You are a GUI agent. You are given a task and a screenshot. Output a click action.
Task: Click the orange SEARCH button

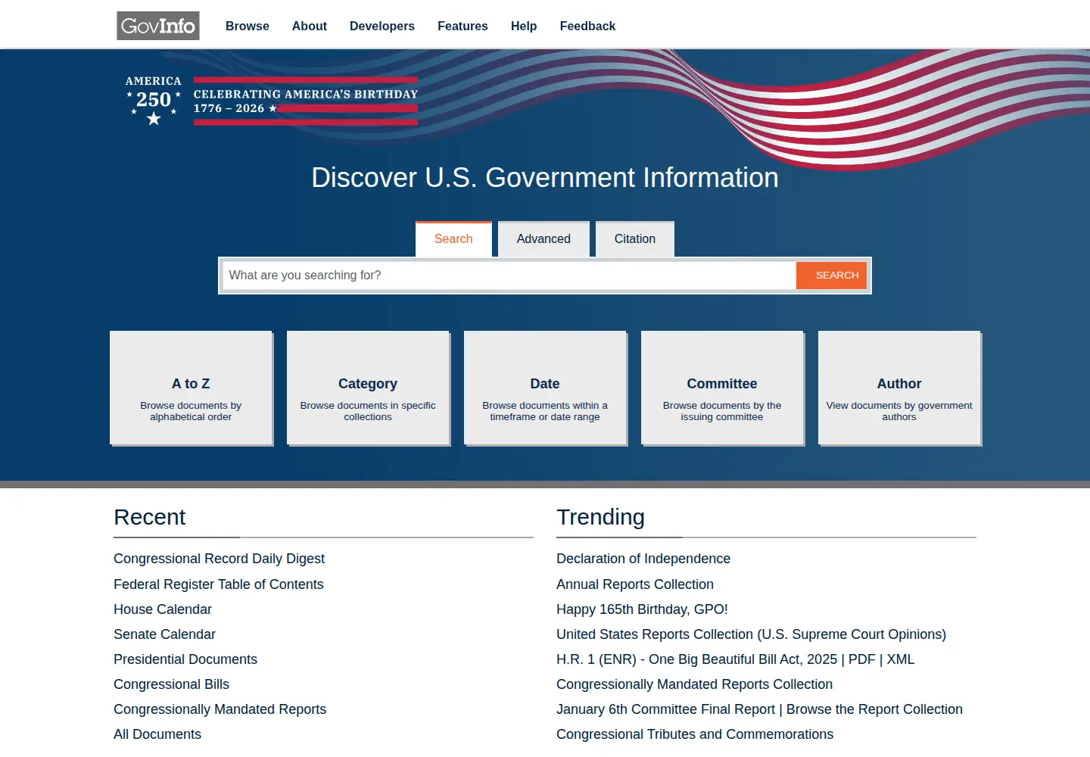[x=831, y=276]
